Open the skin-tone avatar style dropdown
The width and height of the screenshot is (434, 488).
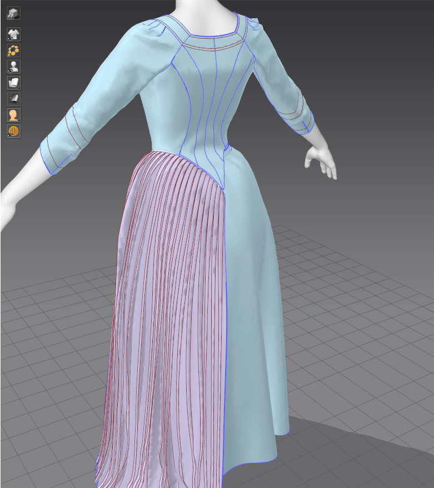pos(13,115)
